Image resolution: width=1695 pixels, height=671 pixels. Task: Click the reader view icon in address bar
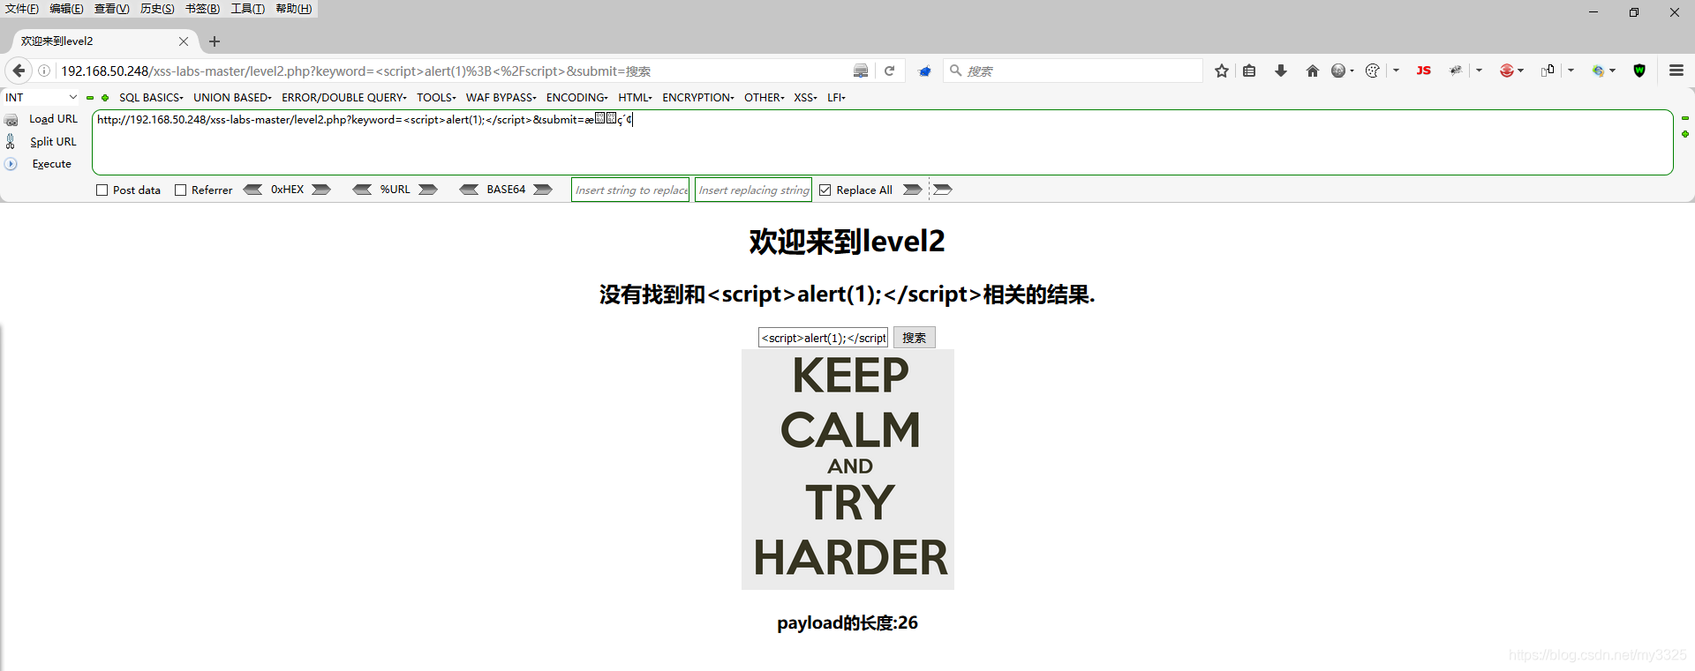coord(861,71)
